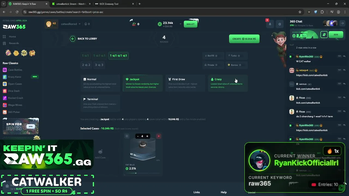Open site settings gear icon
This screenshot has height=196, width=349.
click(279, 24)
